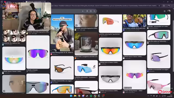Open the browser extensions icon

point(164,6)
